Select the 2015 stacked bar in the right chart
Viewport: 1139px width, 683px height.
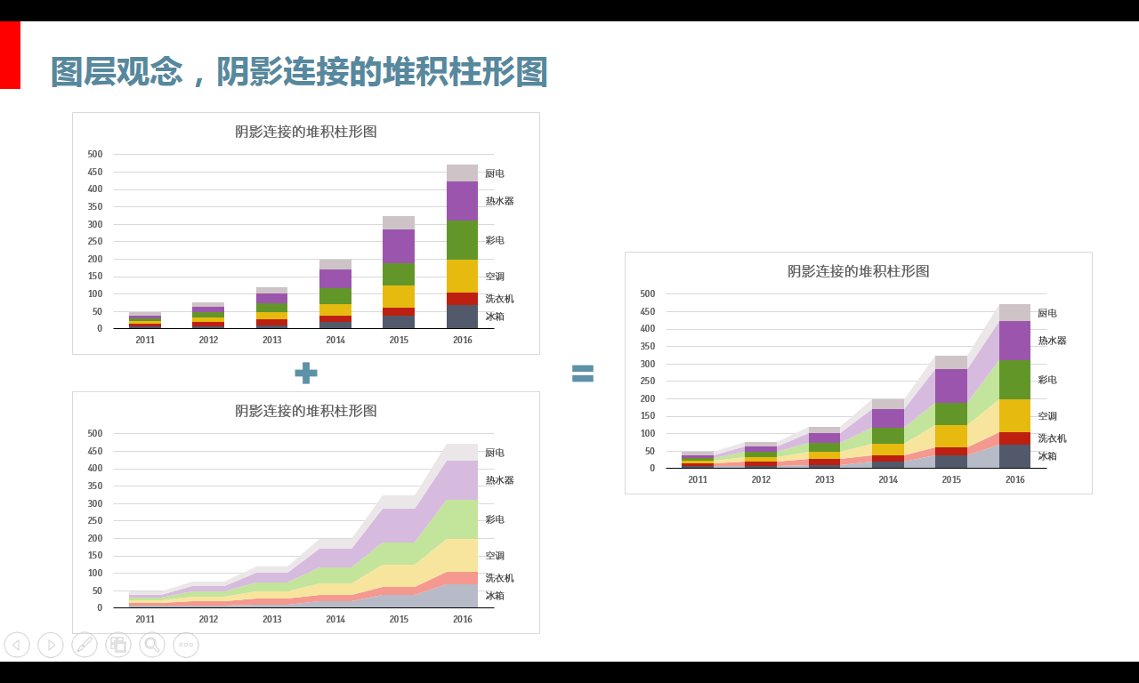[951, 412]
